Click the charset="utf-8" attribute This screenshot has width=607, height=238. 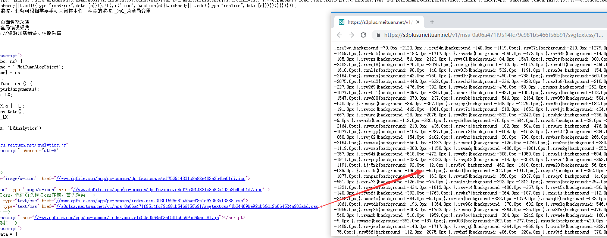pyautogui.click(x=40, y=151)
